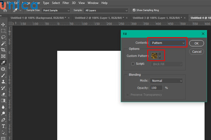The height and width of the screenshot is (140, 211).
Task: Select the Horizontal Type tool
Action: click(4, 126)
